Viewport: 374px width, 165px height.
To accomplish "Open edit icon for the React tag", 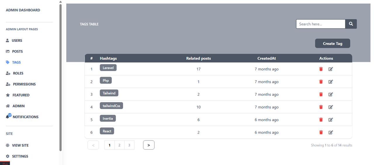I will [x=331, y=132].
